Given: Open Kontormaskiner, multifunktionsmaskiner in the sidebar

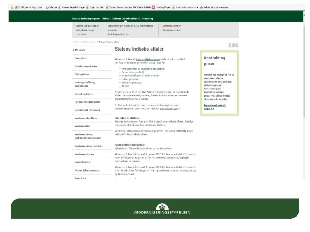Looking at the screenshot, I should (x=88, y=136).
